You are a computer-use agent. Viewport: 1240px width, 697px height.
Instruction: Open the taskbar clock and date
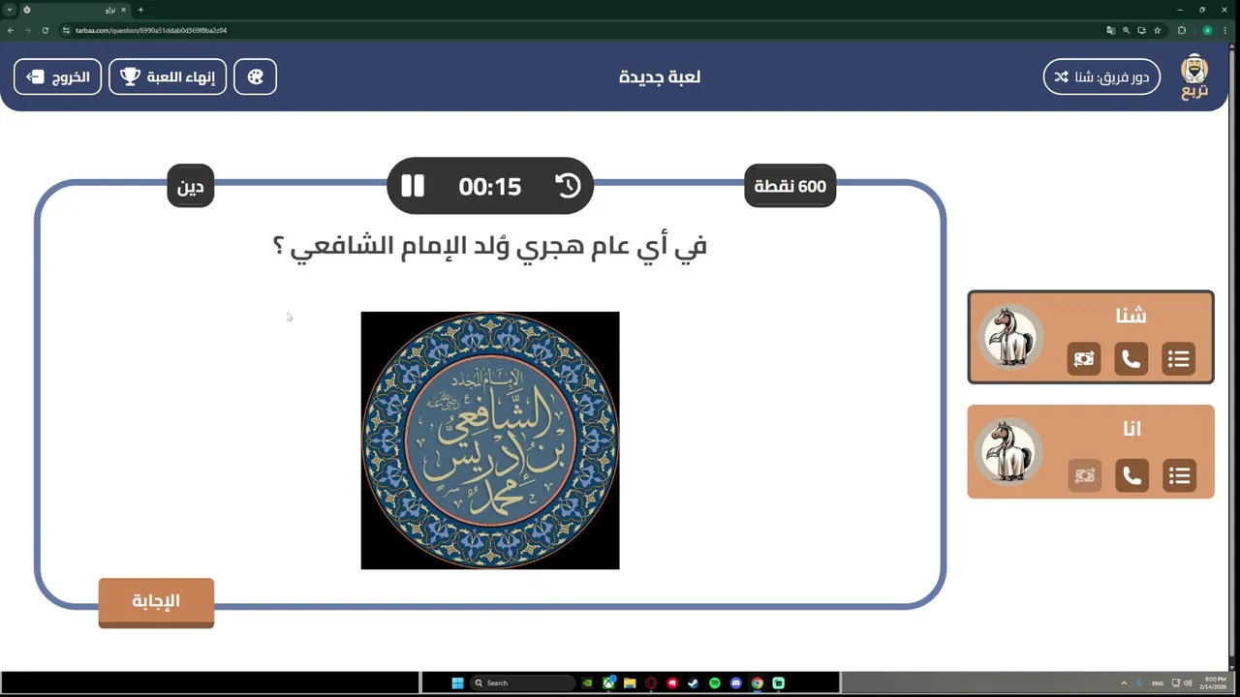tap(1213, 682)
